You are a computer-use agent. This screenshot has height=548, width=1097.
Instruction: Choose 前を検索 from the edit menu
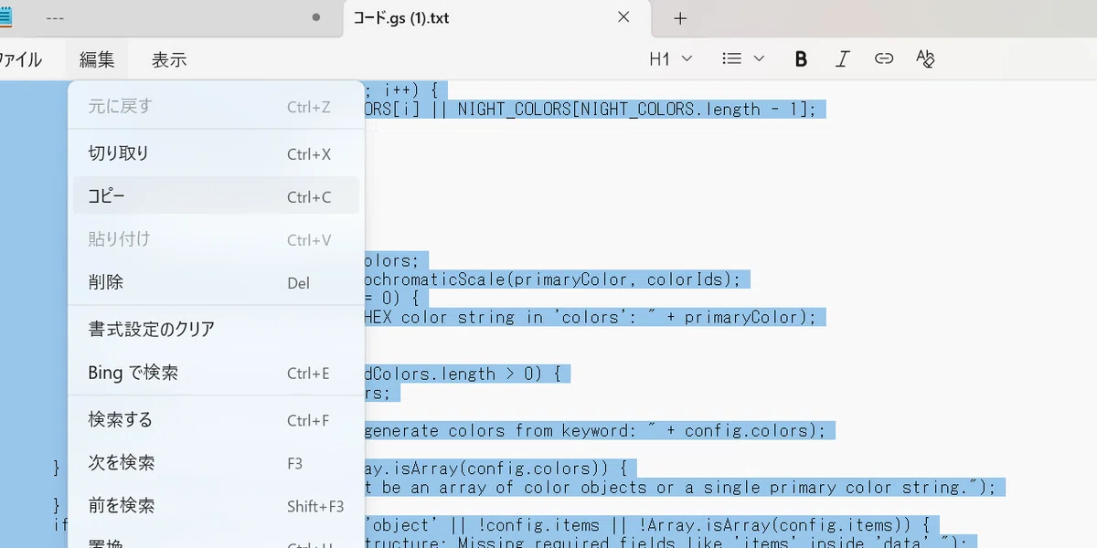click(x=216, y=506)
